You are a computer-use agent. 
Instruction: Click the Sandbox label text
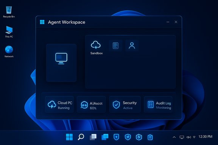[97, 53]
